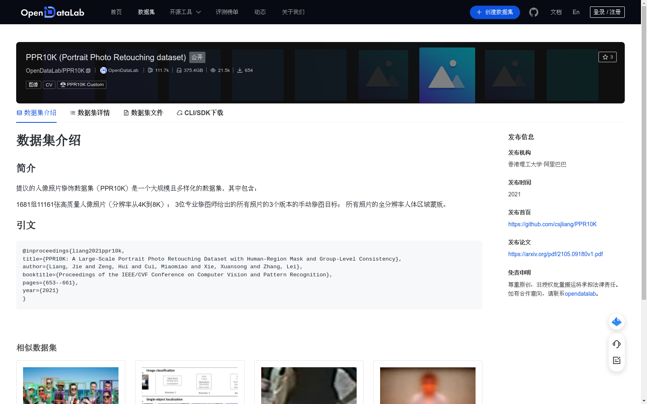Open similar dataset with image classification diagram
Viewport: 647px width, 404px height.
click(190, 385)
